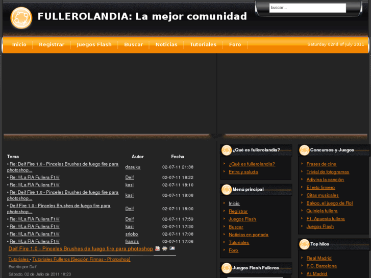The width and height of the screenshot is (371, 278).
Task: Open Inicio in the orange navigation bar
Action: (x=19, y=44)
